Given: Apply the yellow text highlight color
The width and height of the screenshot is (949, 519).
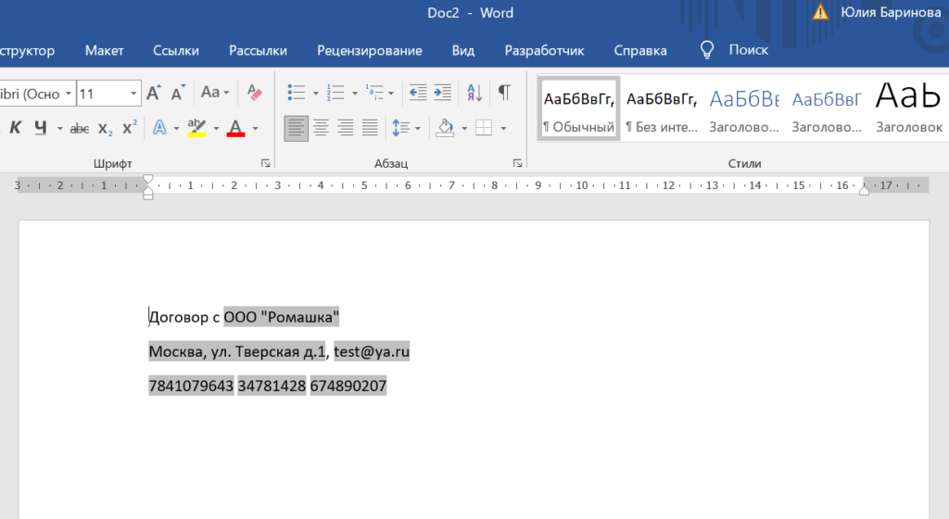Looking at the screenshot, I should click(196, 128).
